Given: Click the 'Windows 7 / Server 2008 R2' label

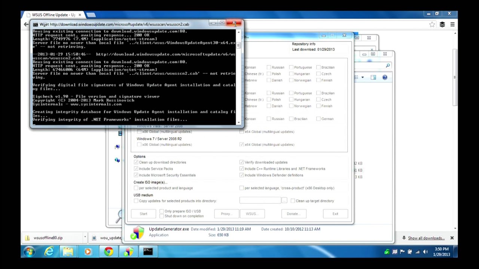Looking at the screenshot, I should [159, 139].
